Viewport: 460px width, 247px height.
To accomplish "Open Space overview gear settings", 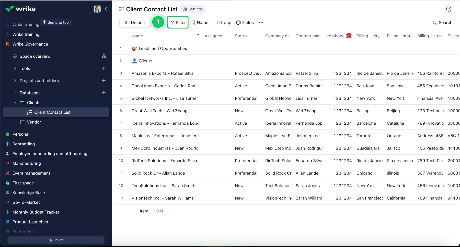I will [x=104, y=56].
